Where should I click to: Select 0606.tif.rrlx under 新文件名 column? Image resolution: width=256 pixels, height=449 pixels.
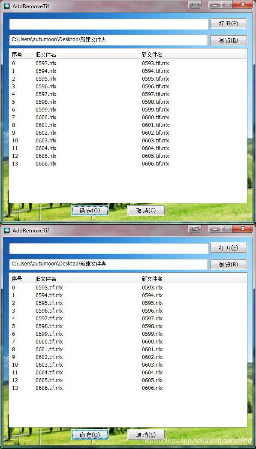coord(156,164)
